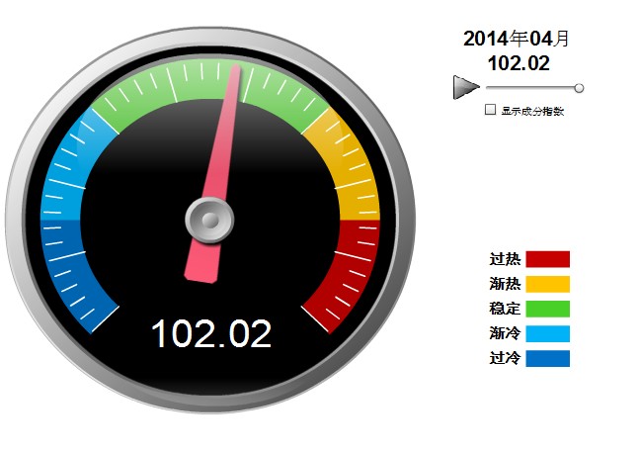Click the red 过热 legend swatch
The width and height of the screenshot is (641, 452).
547,259
